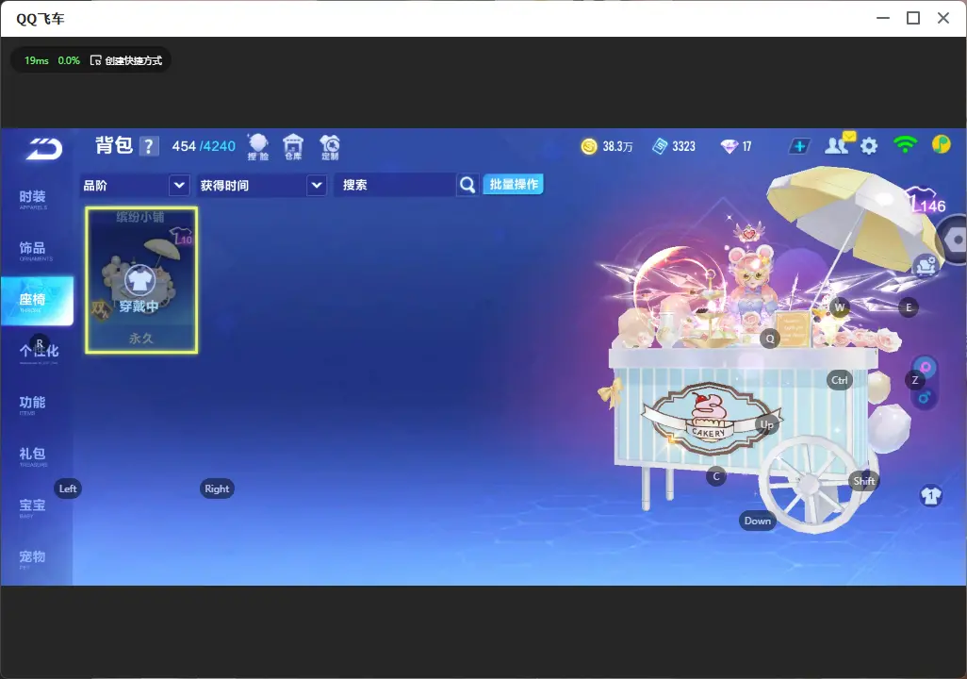Click the blue coupon currency icon
The width and height of the screenshot is (967, 679).
point(660,146)
